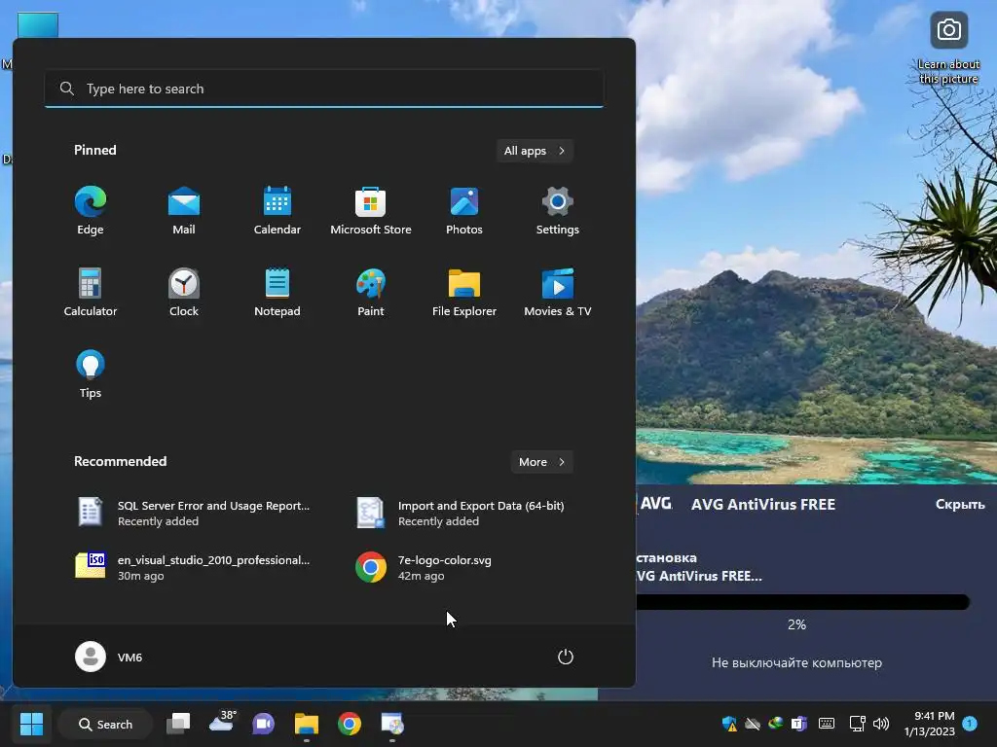
Task: Open File Explorer on the taskbar
Action: click(307, 724)
